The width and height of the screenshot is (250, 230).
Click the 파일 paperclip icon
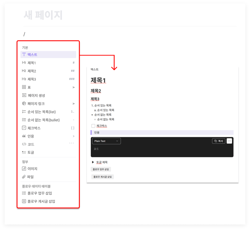point(24,177)
